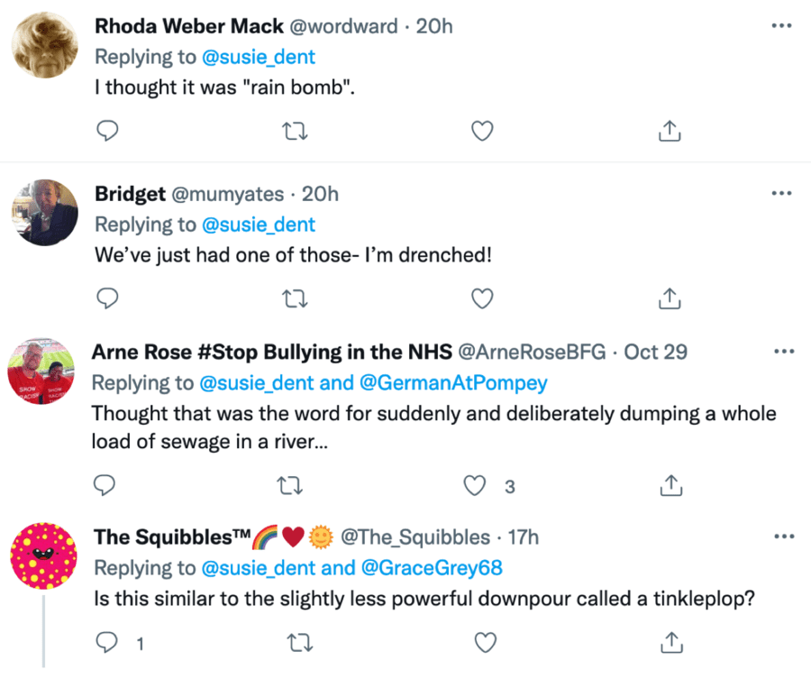Open more options on Rhoda's tweet
811x688 pixels.
[x=781, y=26]
